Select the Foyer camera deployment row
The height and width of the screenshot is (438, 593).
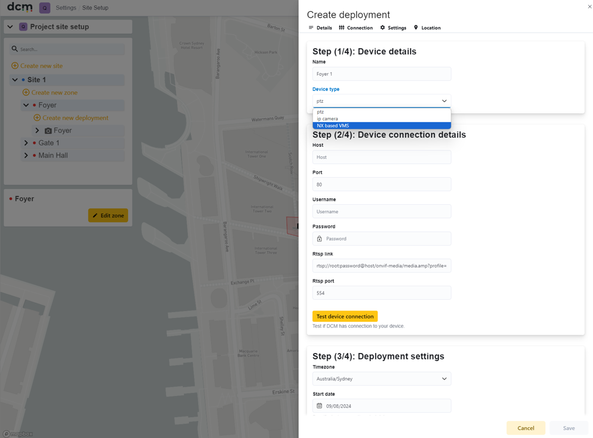click(79, 130)
